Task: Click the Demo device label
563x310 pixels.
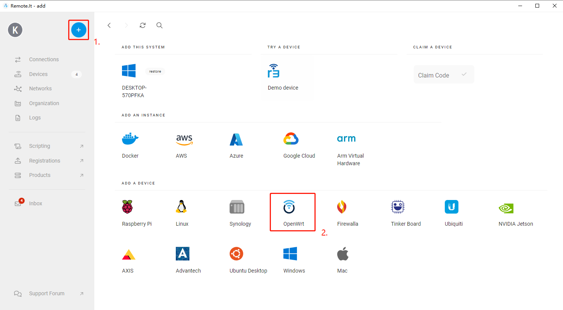Action: click(283, 88)
